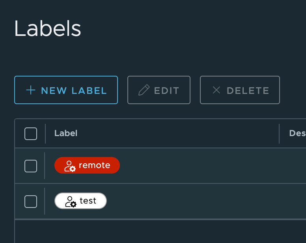Click the user-gear icon in remote badge
Image resolution: width=306 pixels, height=243 pixels.
pos(70,166)
